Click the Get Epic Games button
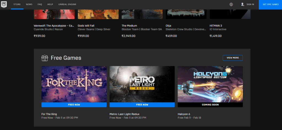 point(270,5)
